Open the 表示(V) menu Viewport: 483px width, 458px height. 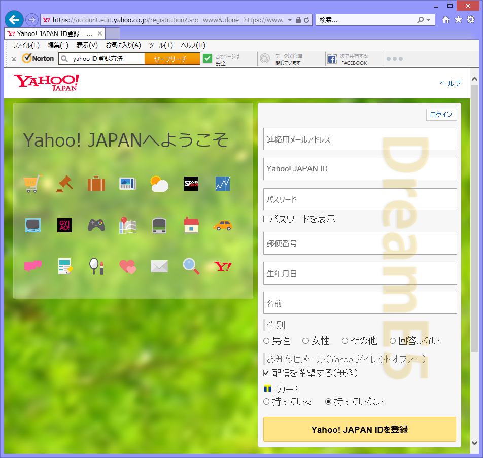coord(87,45)
